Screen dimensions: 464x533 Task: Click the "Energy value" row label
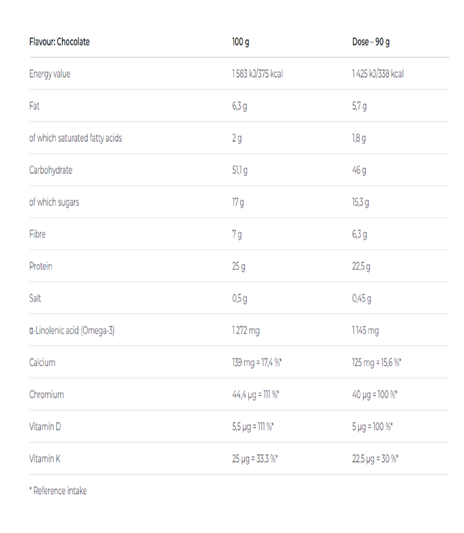tap(50, 74)
